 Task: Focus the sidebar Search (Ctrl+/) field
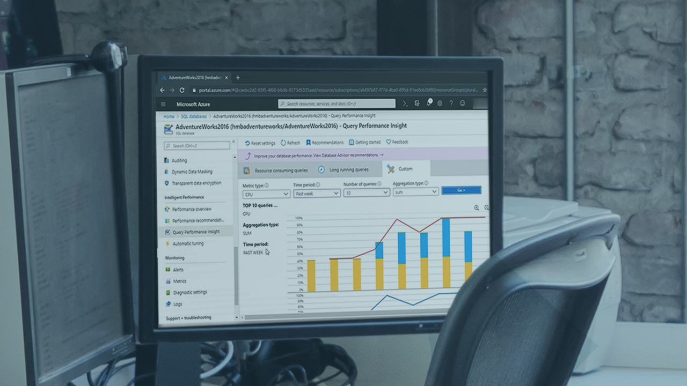pos(197,145)
